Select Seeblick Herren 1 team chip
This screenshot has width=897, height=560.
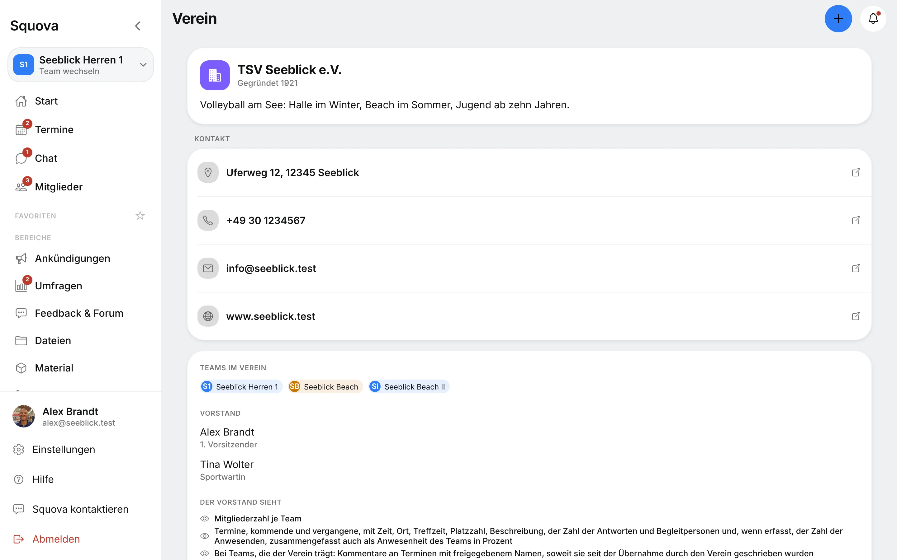click(x=241, y=387)
